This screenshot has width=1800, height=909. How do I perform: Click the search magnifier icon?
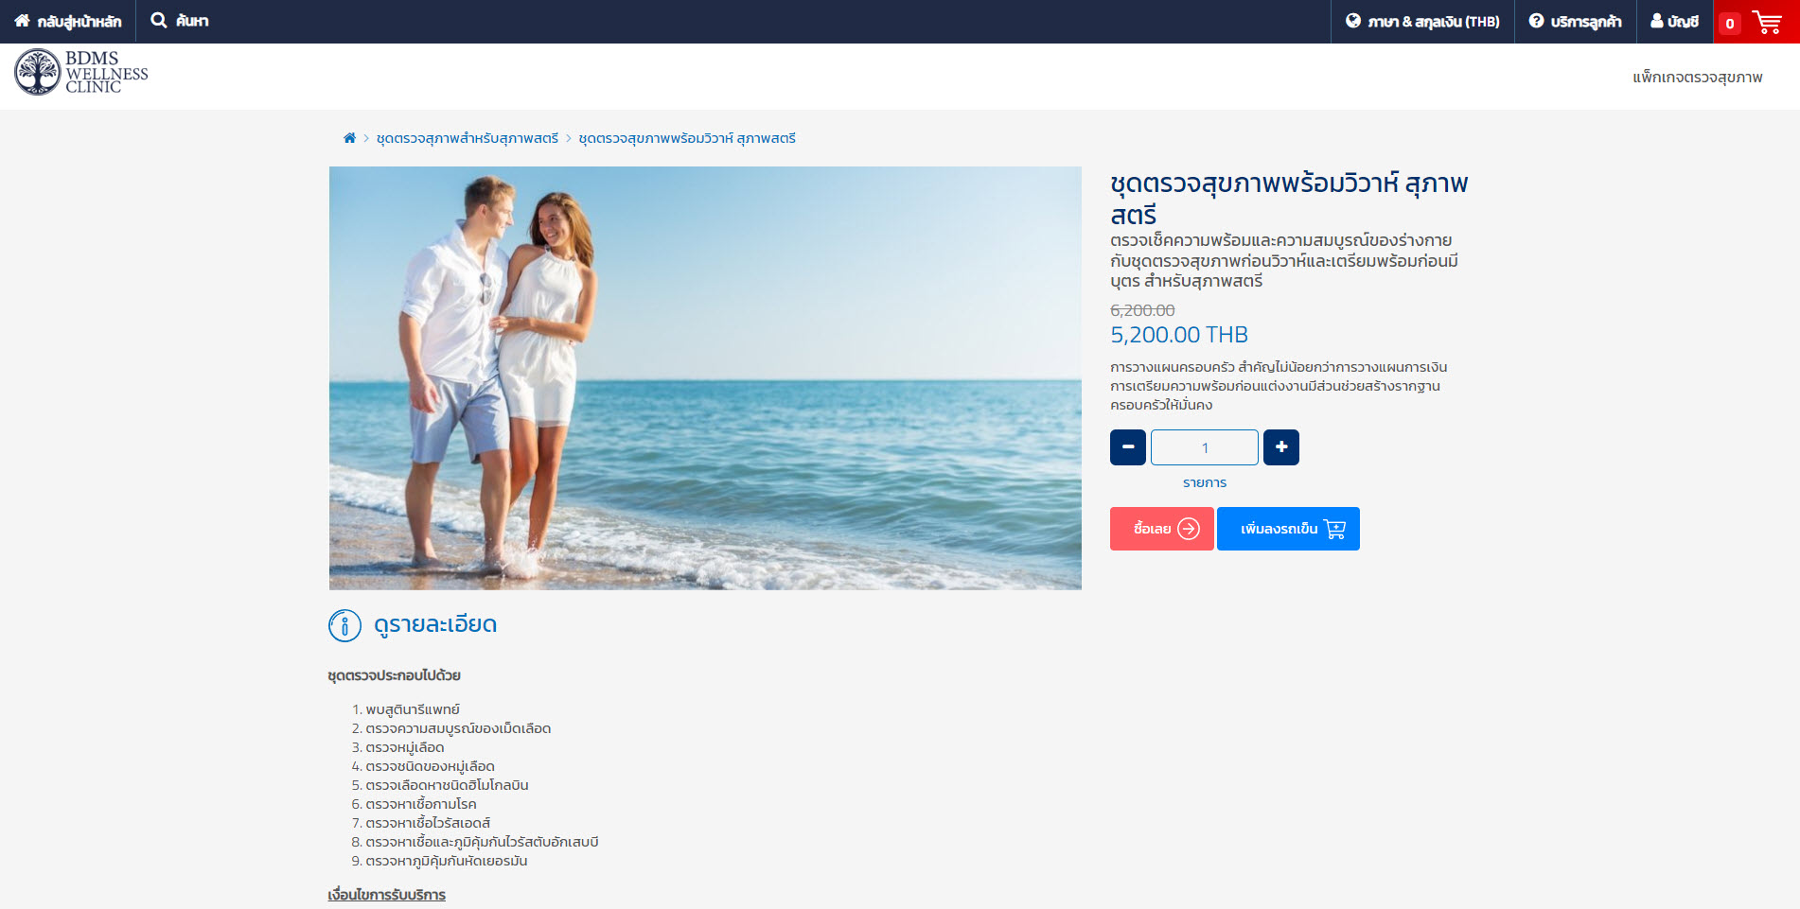tap(159, 21)
